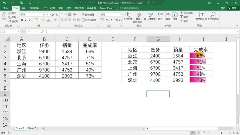Screen dimensions: 240x135
Task: Center text horizontally
Action: click(x=66, y=20)
